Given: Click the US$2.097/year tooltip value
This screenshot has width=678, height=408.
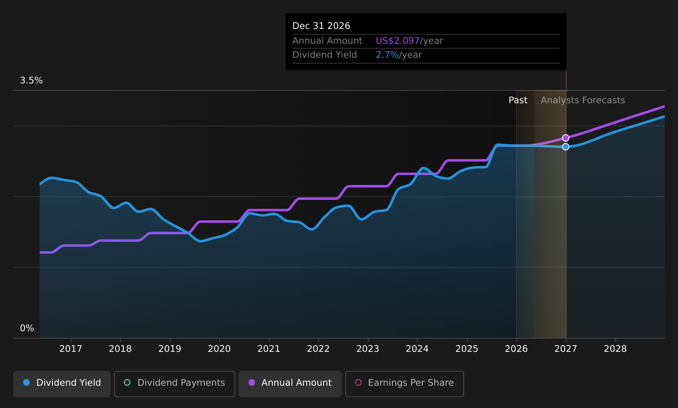Looking at the screenshot, I should [x=409, y=41].
